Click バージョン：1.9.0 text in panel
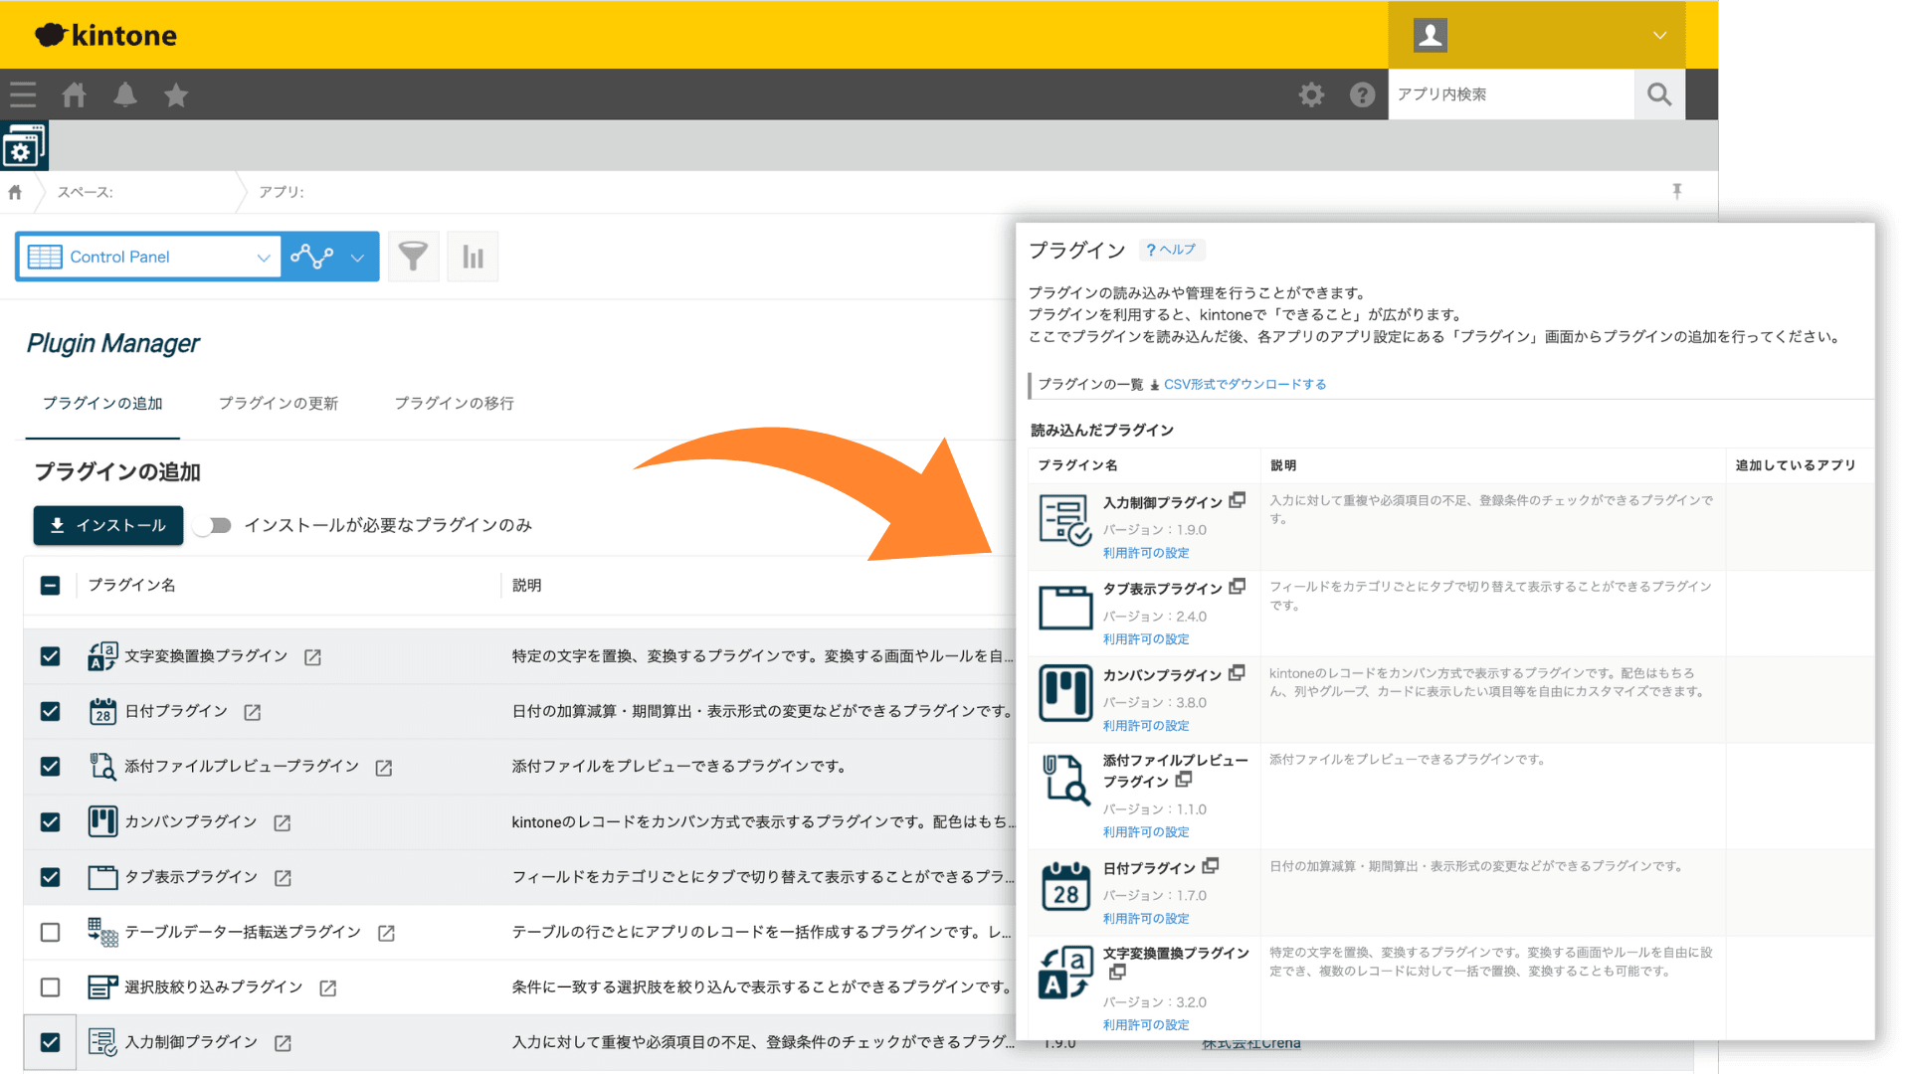Image resolution: width=1910 pixels, height=1074 pixels. point(1155,530)
